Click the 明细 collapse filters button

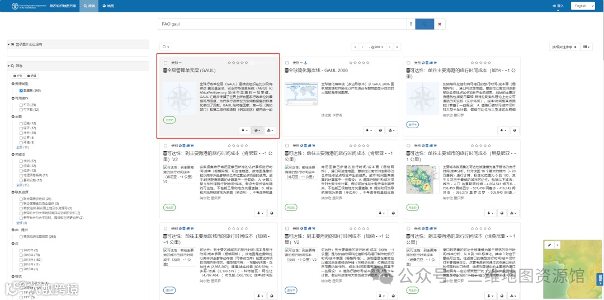coord(31,76)
